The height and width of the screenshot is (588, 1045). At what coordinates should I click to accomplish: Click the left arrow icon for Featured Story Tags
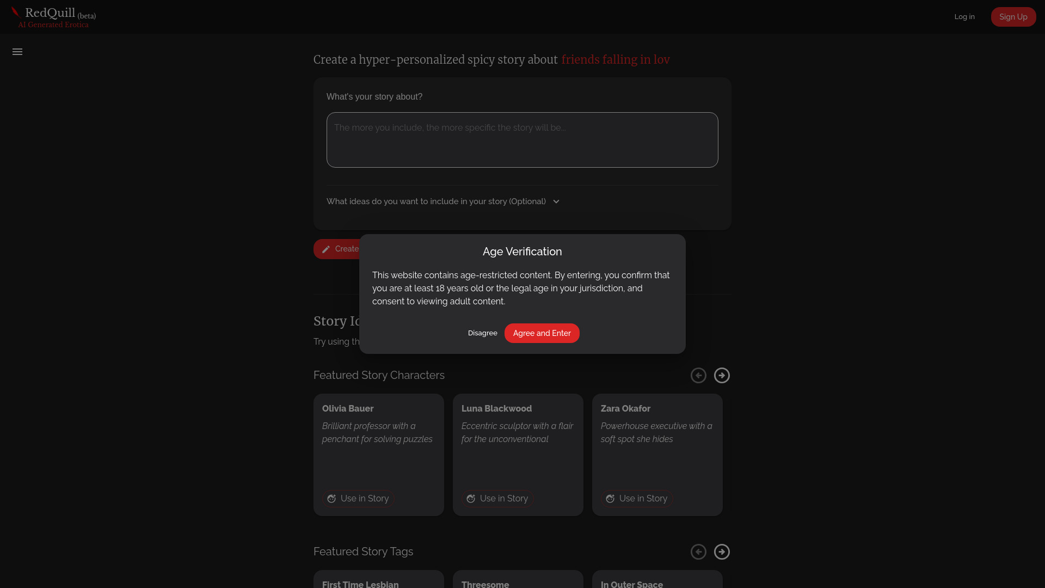coord(698,552)
